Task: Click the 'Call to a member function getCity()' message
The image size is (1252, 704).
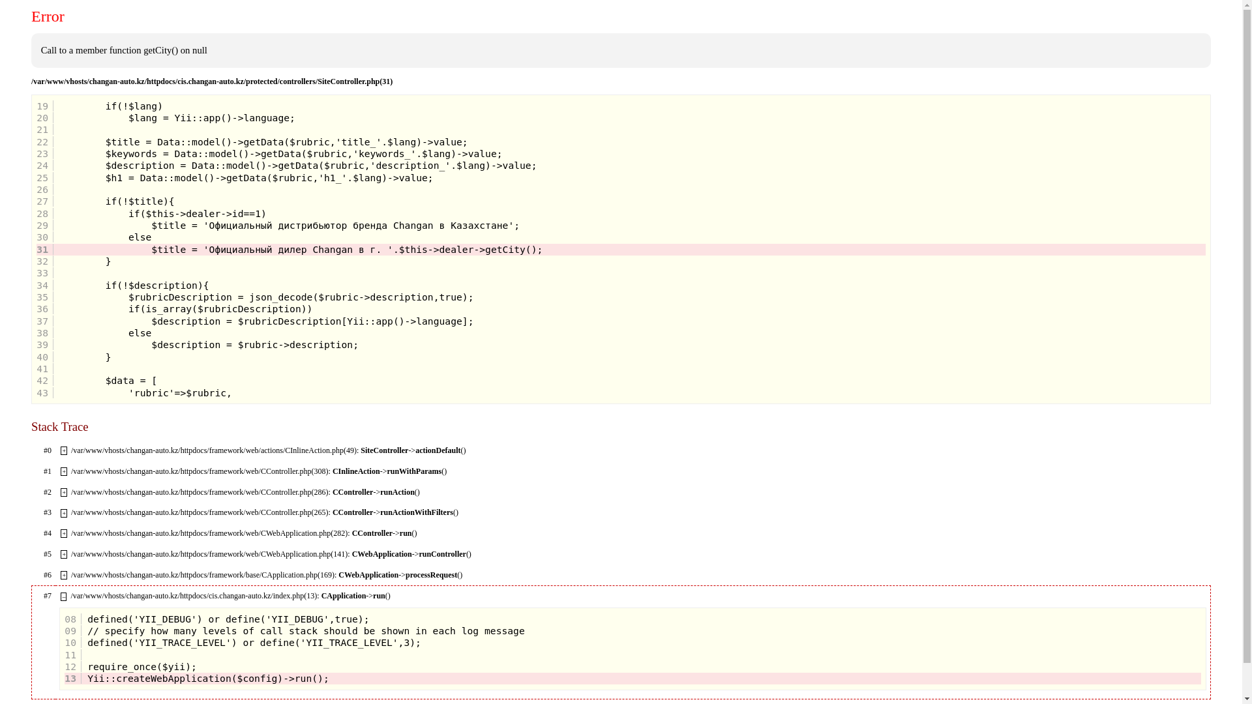Action: 124,50
